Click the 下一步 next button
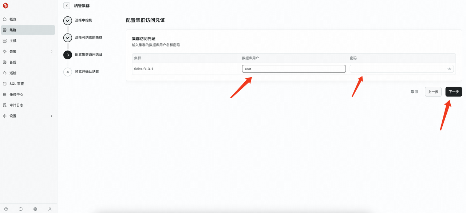Viewport: 466px width, 213px height. point(453,91)
